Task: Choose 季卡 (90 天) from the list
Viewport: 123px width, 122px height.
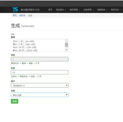Action: click(x=38, y=50)
